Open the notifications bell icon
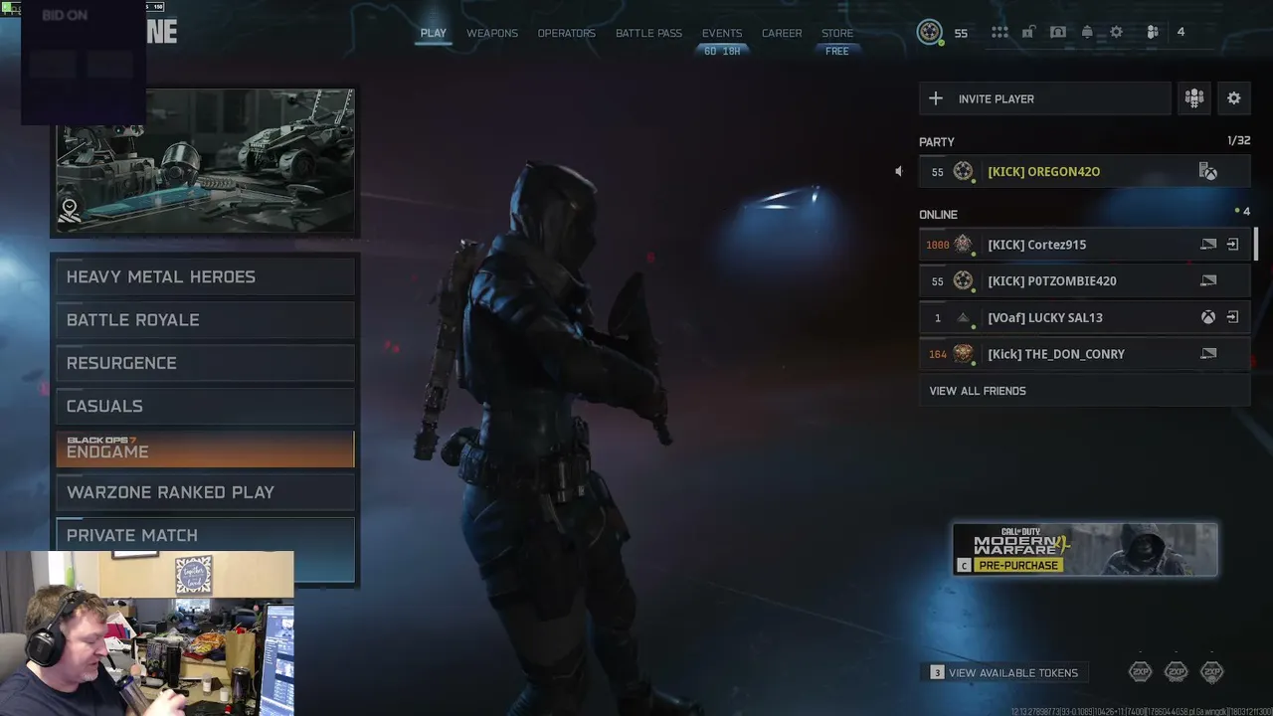Image resolution: width=1273 pixels, height=716 pixels. [1087, 32]
